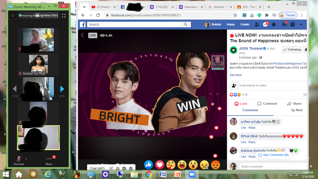Unmute microphone in Zoom
The width and height of the screenshot is (318, 179).
coord(19,161)
